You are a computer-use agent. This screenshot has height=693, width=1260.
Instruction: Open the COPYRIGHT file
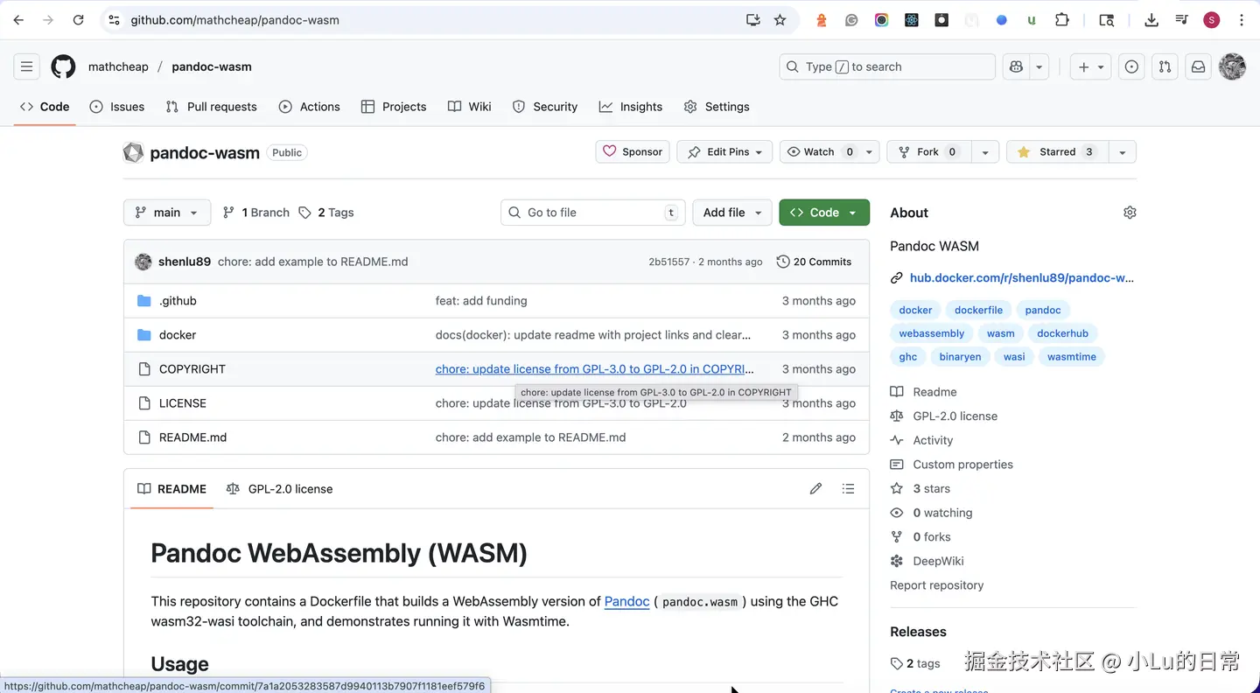coord(192,369)
